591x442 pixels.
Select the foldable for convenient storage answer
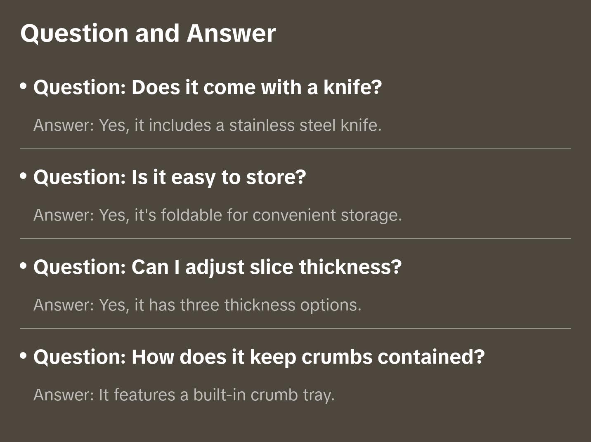tap(217, 215)
